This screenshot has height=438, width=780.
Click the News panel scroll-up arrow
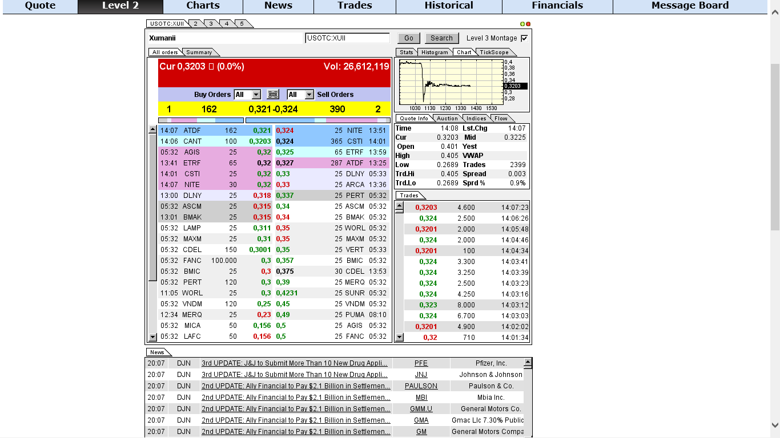tap(528, 362)
